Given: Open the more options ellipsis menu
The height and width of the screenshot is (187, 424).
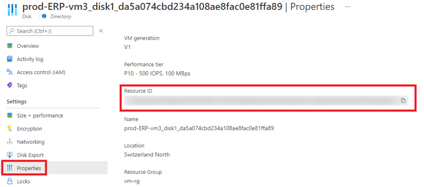Looking at the screenshot, I should pyautogui.click(x=348, y=7).
